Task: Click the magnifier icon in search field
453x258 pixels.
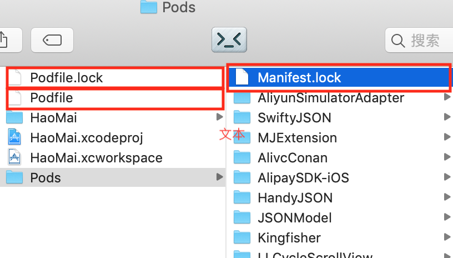Action: [x=398, y=41]
